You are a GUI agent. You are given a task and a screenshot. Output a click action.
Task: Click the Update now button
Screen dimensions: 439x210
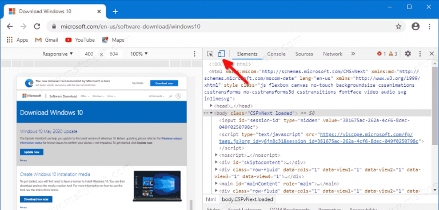click(x=31, y=152)
